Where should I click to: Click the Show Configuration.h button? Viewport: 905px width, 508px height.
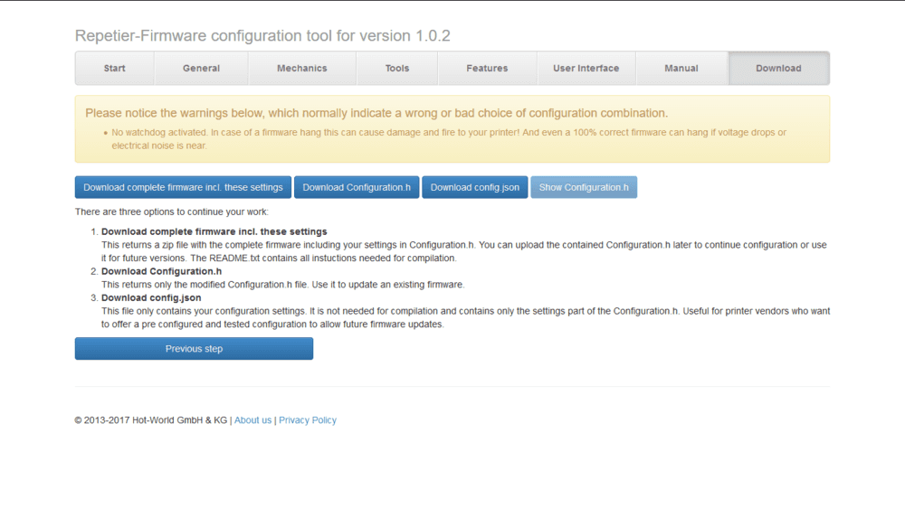[584, 187]
